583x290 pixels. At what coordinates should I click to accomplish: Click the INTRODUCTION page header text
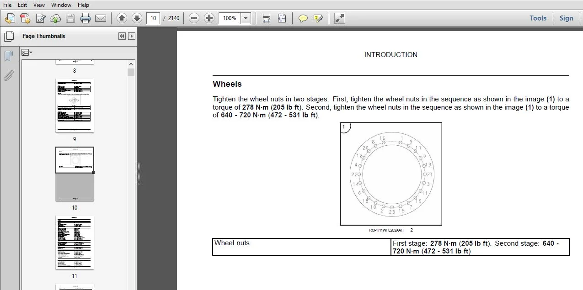390,55
